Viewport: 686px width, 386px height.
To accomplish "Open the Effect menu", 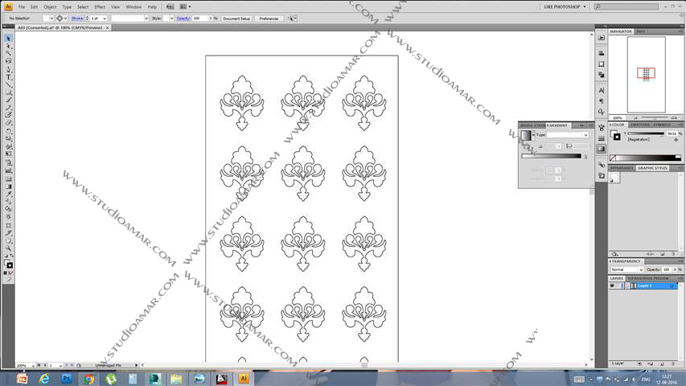I will [x=100, y=7].
